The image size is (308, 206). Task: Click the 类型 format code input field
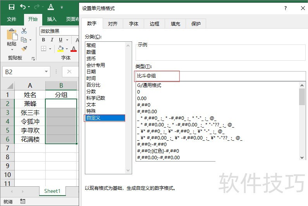tap(221, 76)
